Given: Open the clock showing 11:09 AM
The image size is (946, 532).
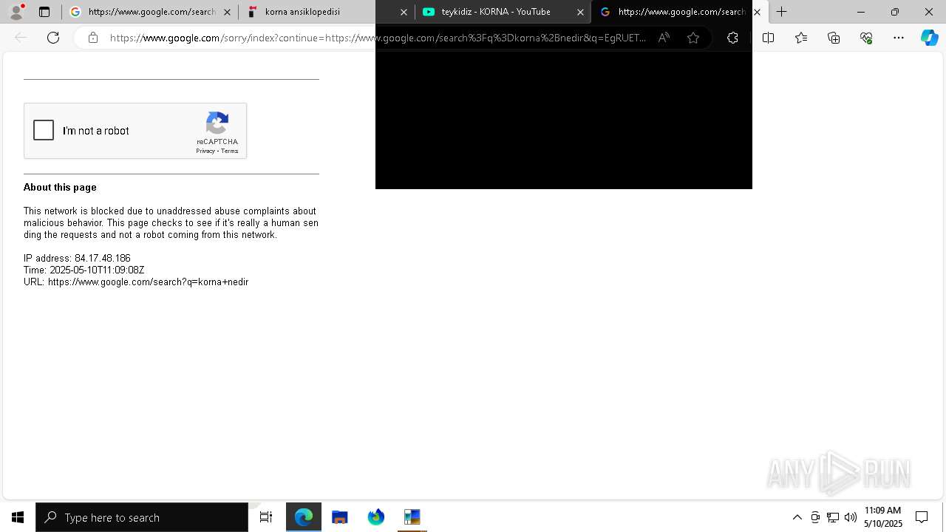Looking at the screenshot, I should pyautogui.click(x=883, y=517).
